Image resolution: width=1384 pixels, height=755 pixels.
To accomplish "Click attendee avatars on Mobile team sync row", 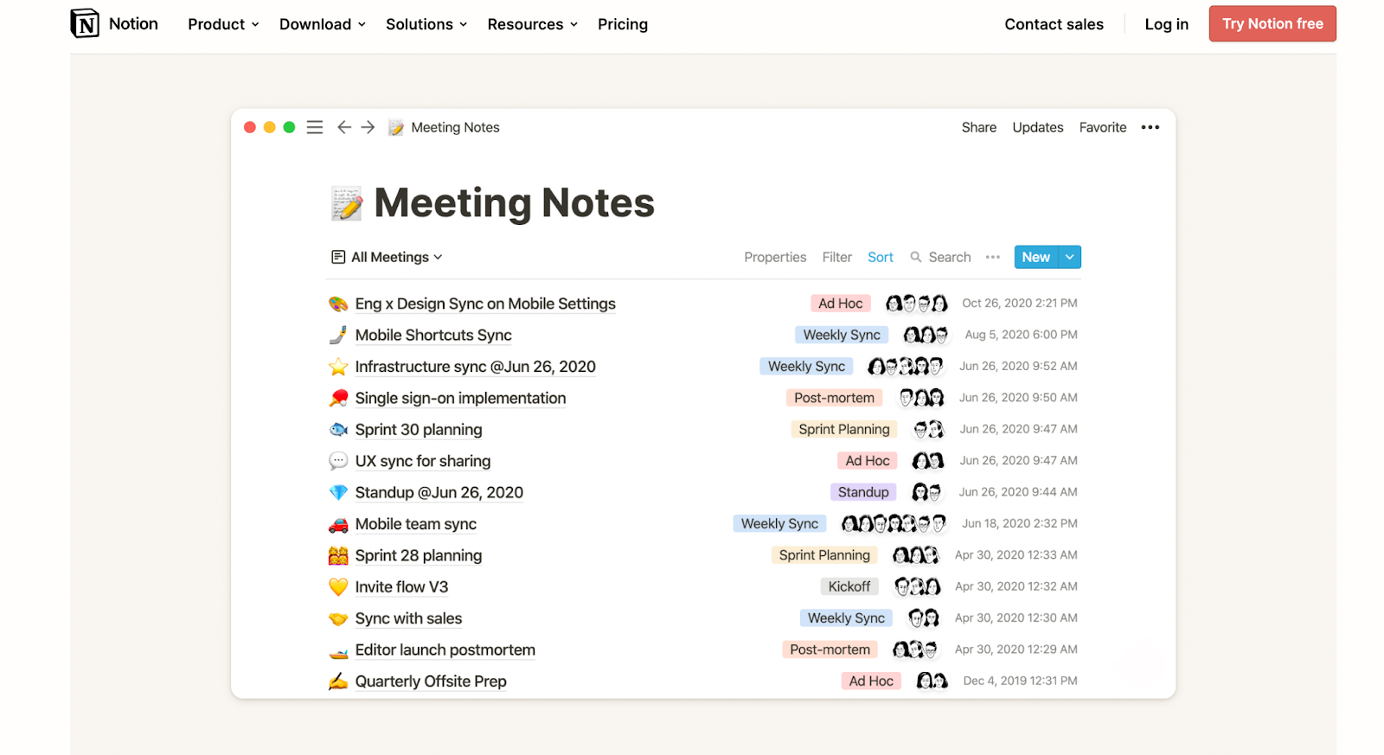I will [x=894, y=523].
